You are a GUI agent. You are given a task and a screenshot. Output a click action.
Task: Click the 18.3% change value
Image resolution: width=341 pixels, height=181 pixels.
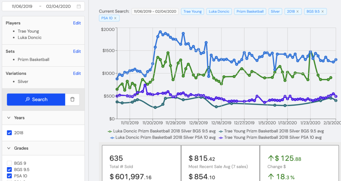[x=281, y=177]
